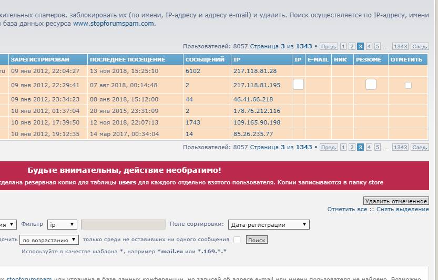Open page 4 in pagination above table
The width and height of the screenshot is (438, 280).
(x=369, y=46)
